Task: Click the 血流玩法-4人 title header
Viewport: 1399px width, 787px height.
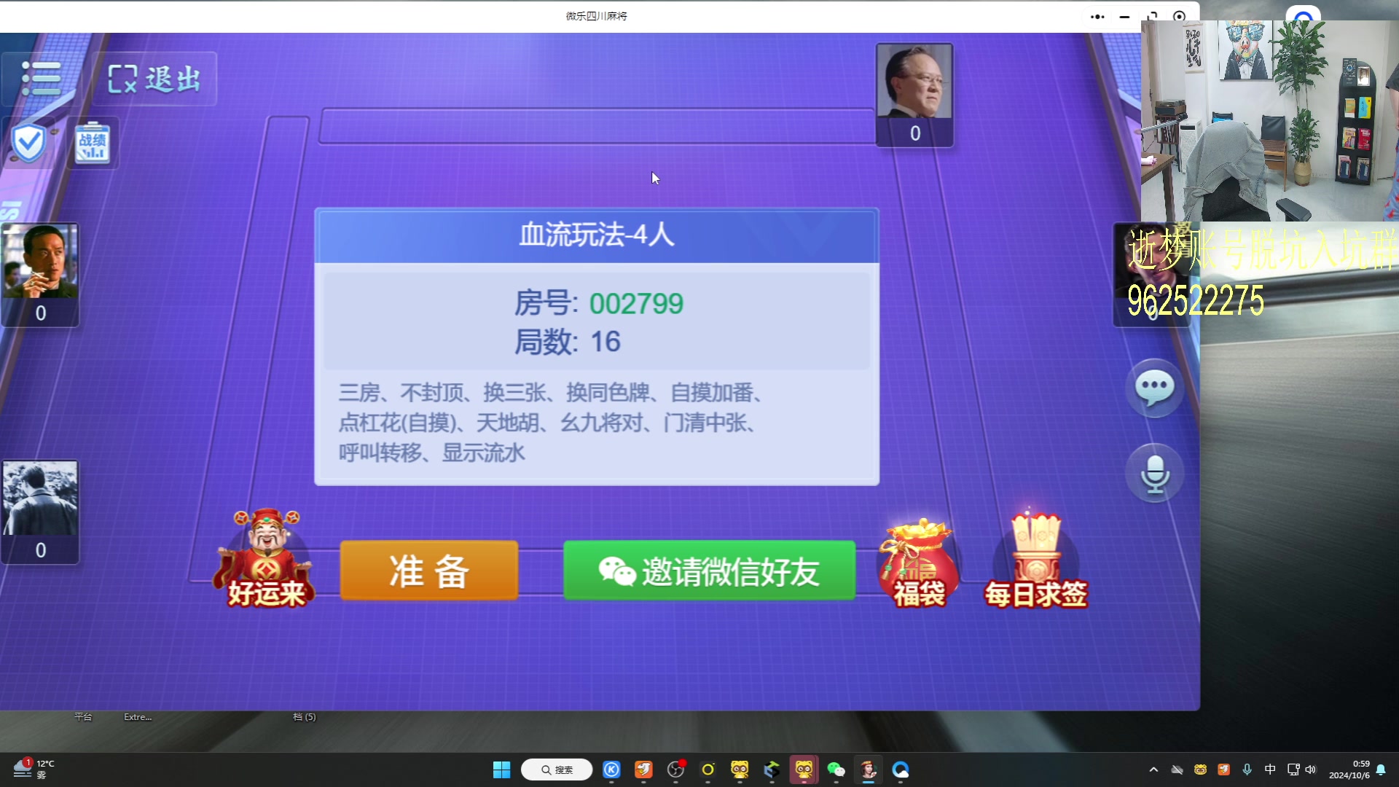Action: [597, 235]
